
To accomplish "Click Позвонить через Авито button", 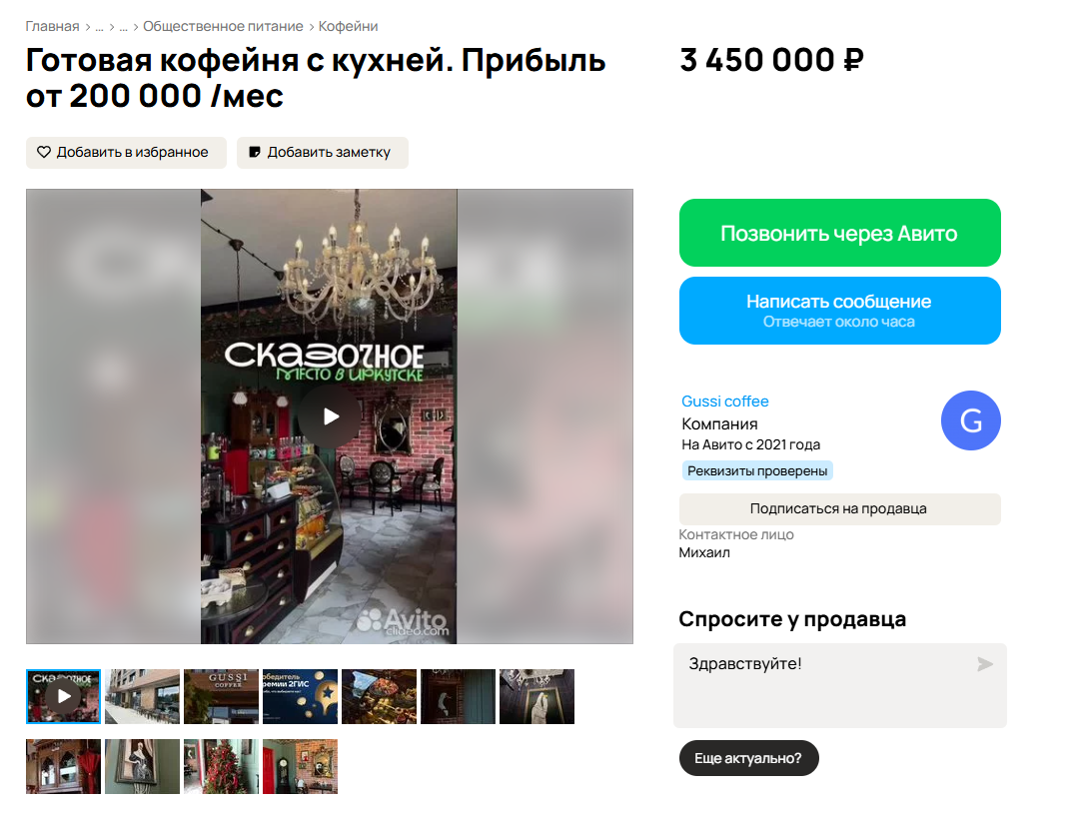I will click(839, 233).
